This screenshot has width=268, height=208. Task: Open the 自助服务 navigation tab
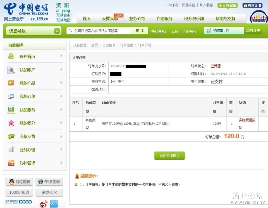click(x=164, y=19)
